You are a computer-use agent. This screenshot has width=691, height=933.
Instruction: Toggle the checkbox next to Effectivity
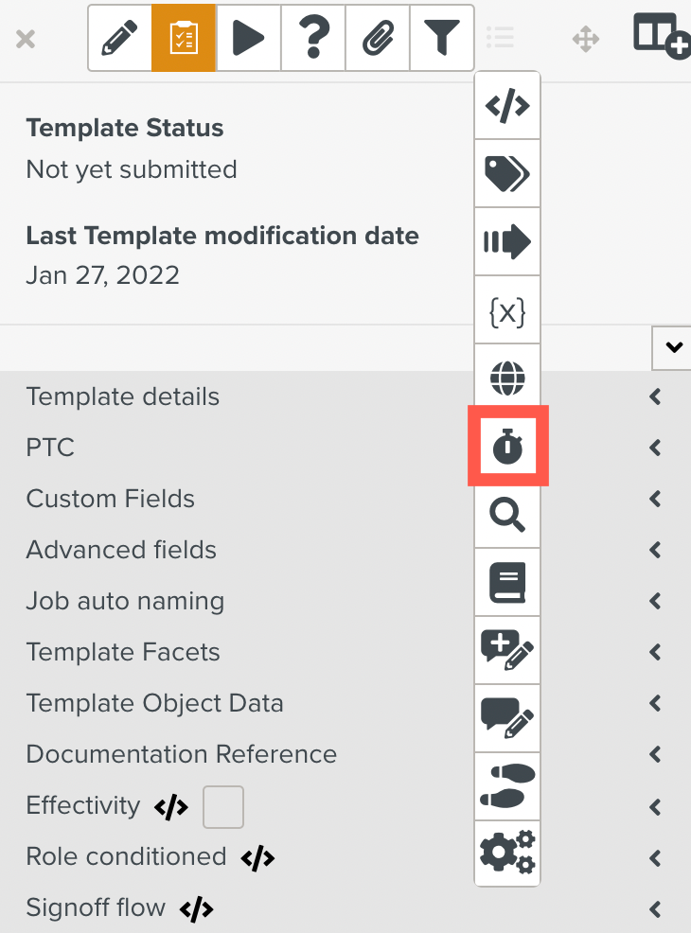pos(223,806)
